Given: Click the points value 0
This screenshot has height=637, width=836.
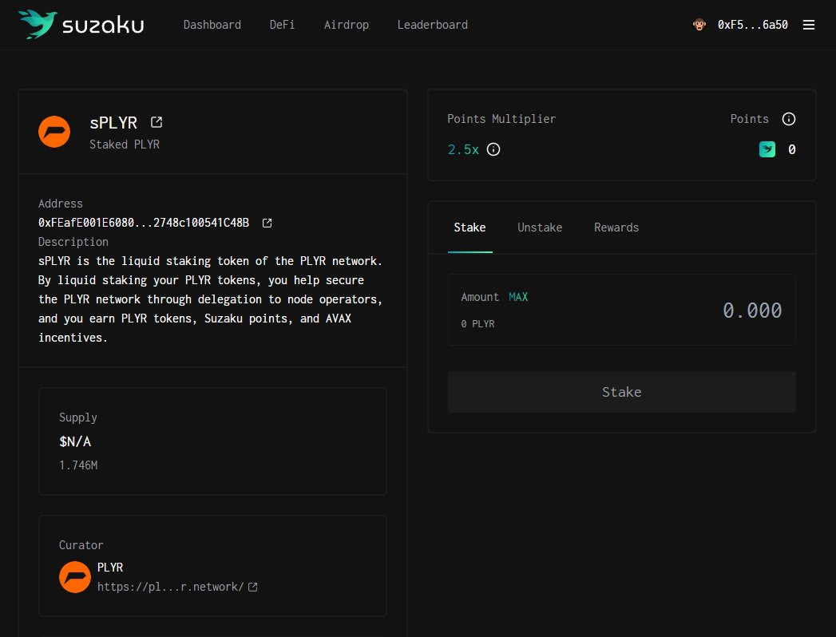Looking at the screenshot, I should pos(792,150).
